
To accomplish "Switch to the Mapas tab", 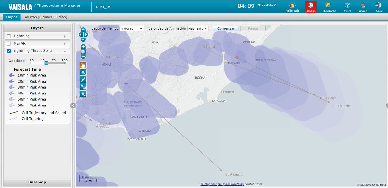I will point(12,17).
